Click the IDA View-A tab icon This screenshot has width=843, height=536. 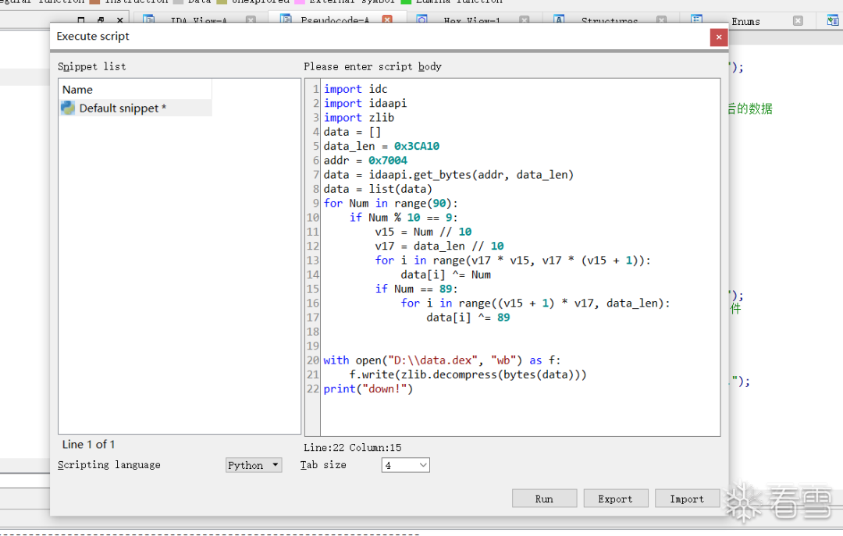[149, 20]
